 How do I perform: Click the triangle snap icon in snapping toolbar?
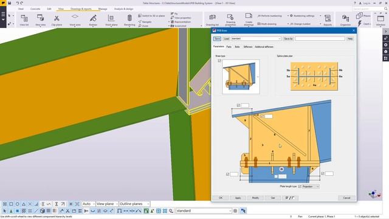(x=24, y=204)
